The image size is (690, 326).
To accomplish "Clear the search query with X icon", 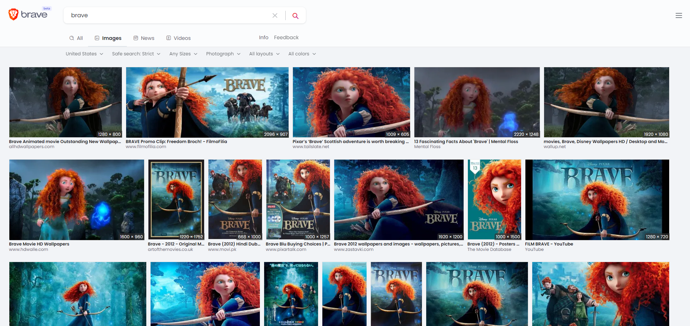I will coord(275,15).
